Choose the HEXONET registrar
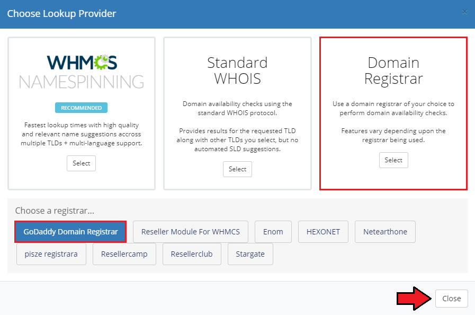The image size is (475, 315). [323, 232]
